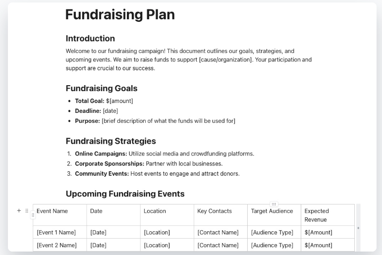
Task: Click the Total Goal bullet item
Action: (104, 101)
